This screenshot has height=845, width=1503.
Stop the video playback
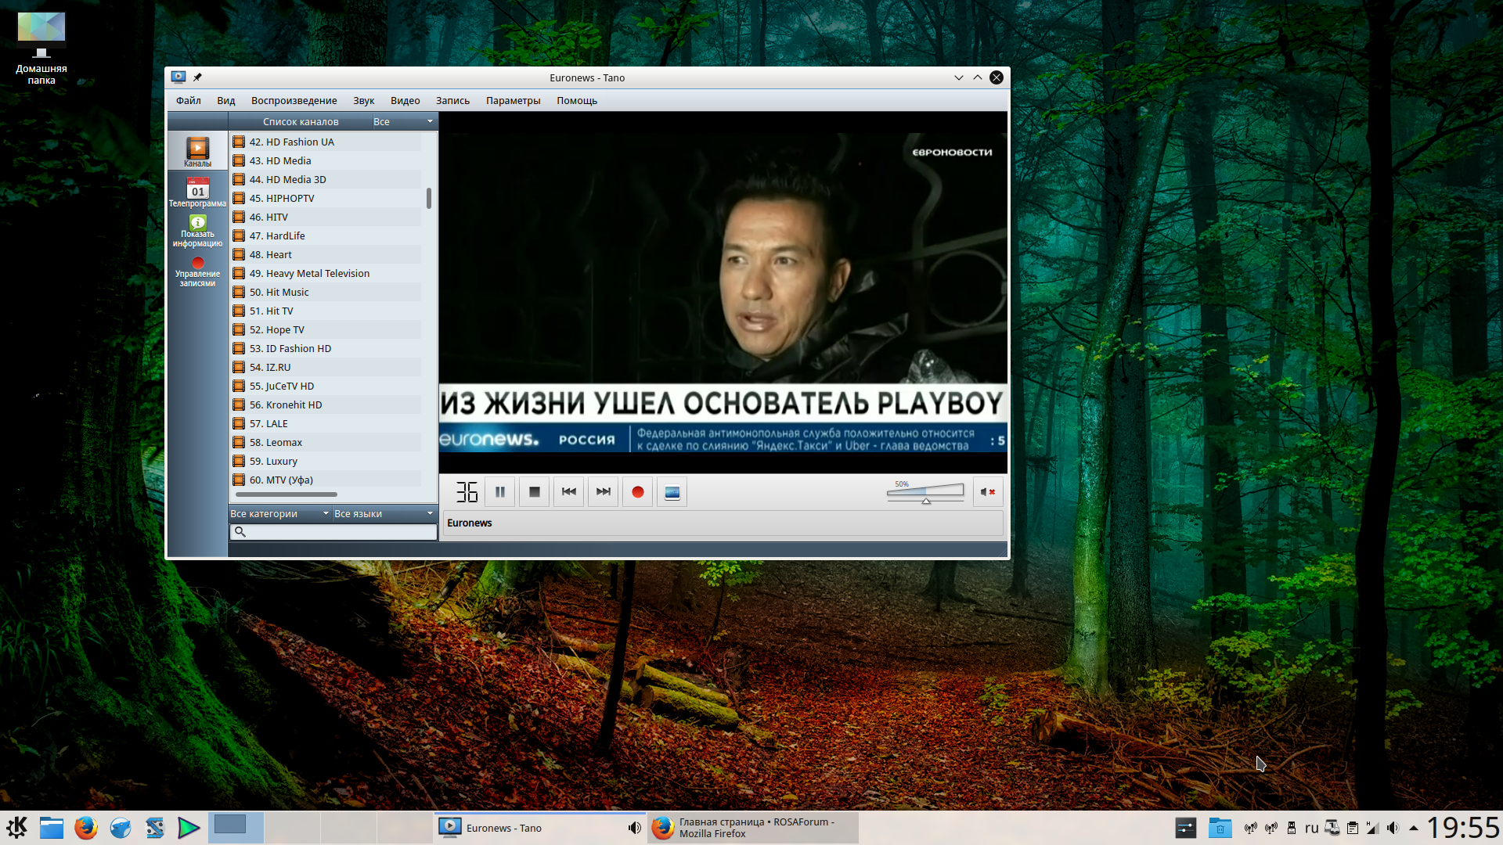click(x=534, y=492)
